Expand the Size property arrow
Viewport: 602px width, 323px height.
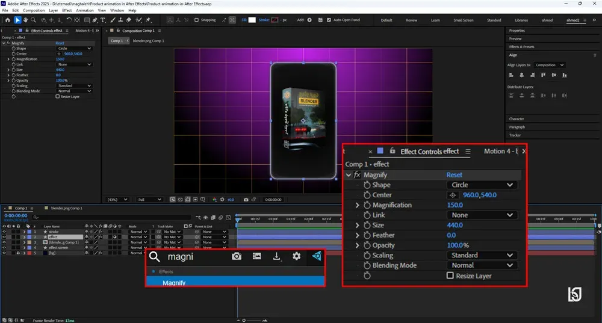(8, 70)
